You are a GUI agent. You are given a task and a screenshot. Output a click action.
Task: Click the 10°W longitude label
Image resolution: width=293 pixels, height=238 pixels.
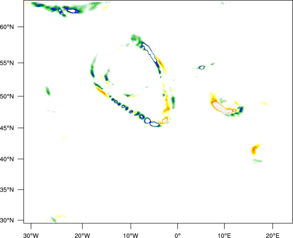[131, 235]
